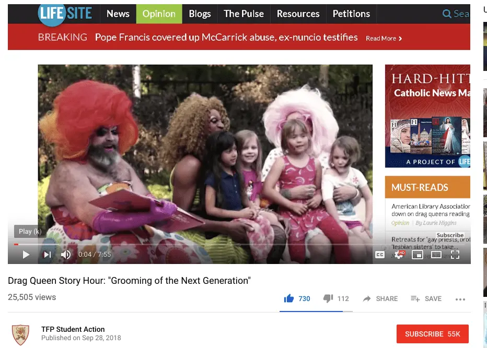487x348 pixels.
Task: Click the LifeSite logo
Action: click(x=66, y=14)
